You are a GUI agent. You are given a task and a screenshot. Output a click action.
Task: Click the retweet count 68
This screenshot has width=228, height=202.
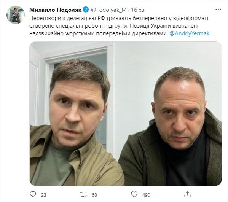point(94,195)
